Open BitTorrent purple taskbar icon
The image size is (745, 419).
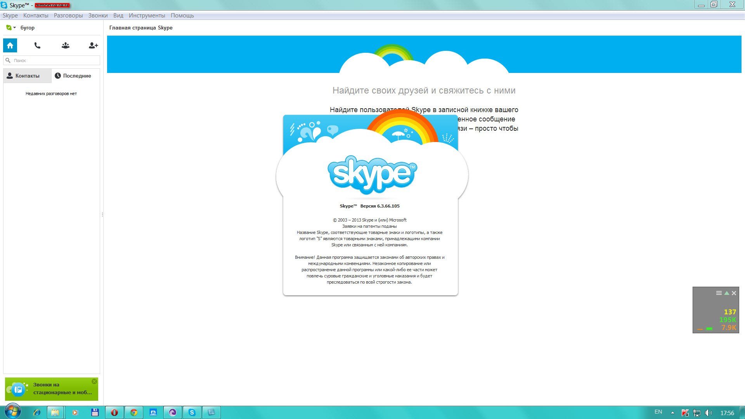coord(173,412)
